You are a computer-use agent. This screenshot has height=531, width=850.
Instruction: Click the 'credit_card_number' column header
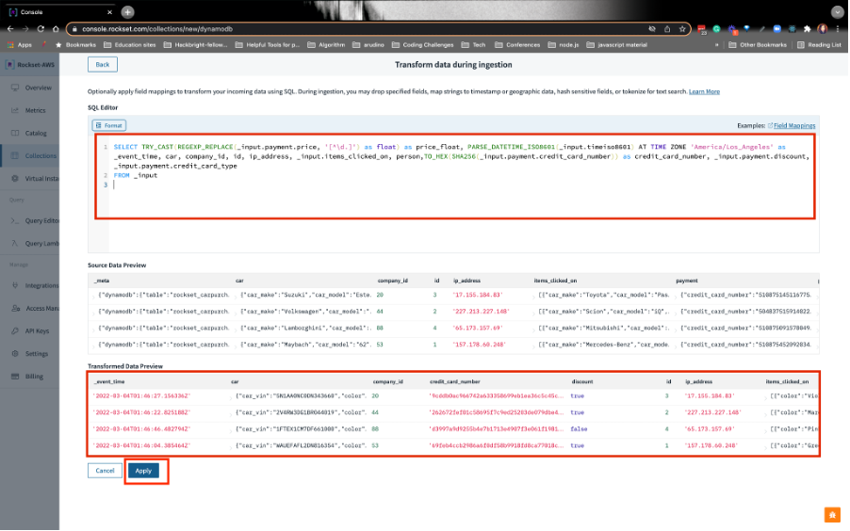coord(454,382)
